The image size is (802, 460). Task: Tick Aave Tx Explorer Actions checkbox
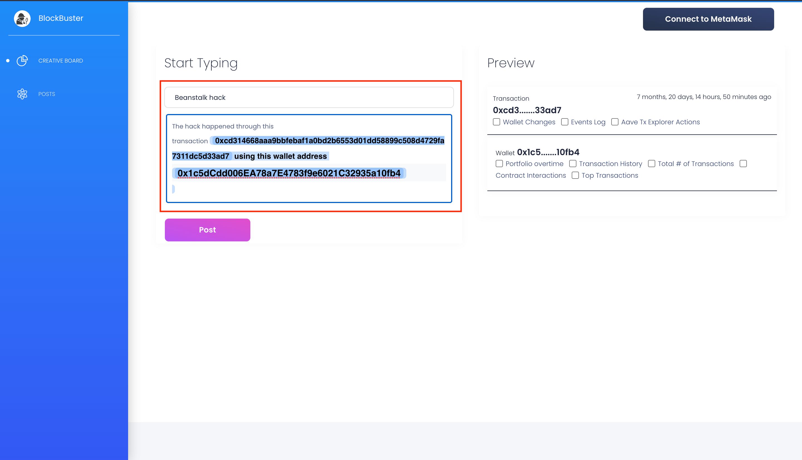615,122
